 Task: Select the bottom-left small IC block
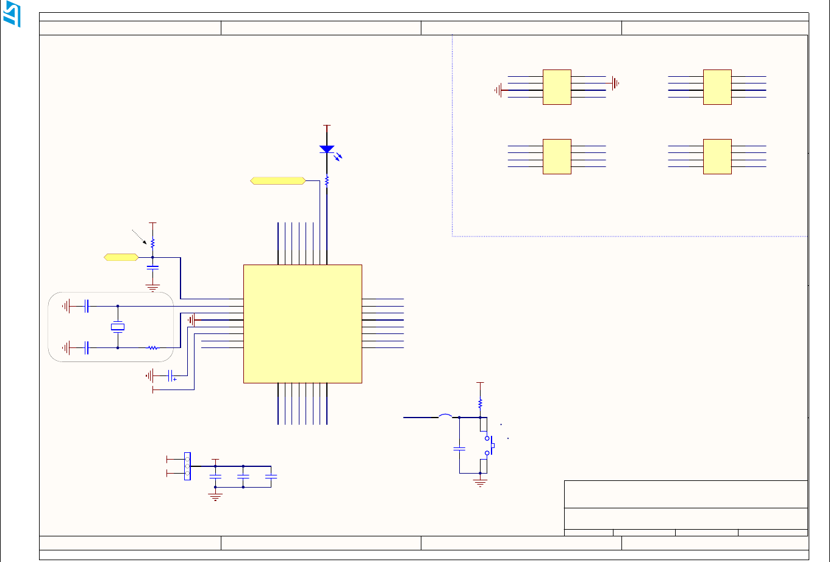click(x=557, y=157)
